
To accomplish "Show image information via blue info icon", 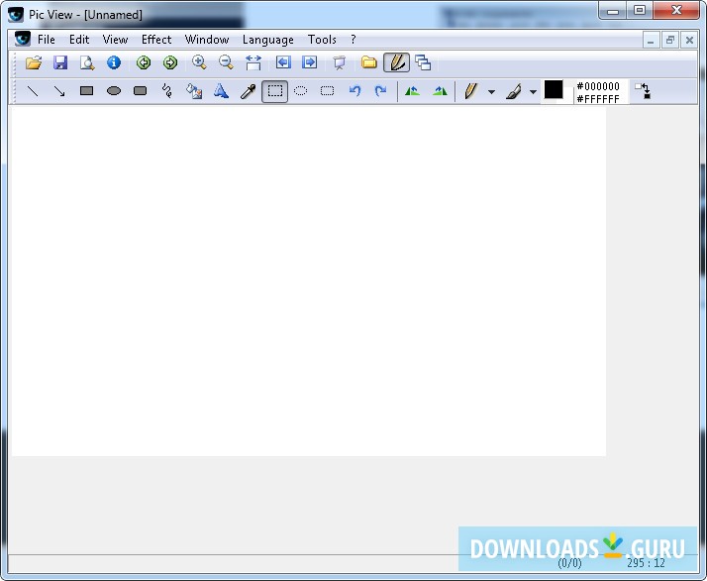I will 114,62.
